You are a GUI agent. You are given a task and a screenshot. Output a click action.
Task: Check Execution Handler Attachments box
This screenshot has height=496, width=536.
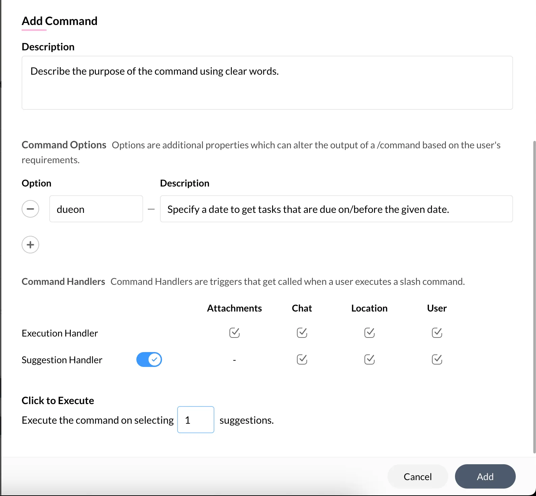click(234, 333)
